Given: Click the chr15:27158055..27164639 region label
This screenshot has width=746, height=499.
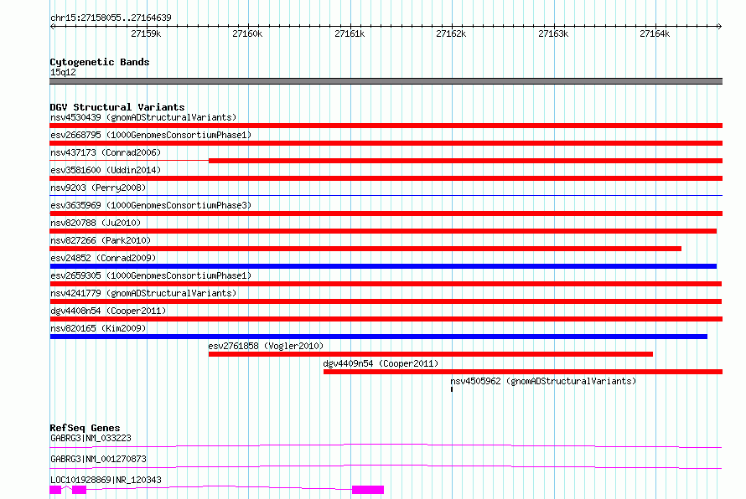Looking at the screenshot, I should 111,18.
